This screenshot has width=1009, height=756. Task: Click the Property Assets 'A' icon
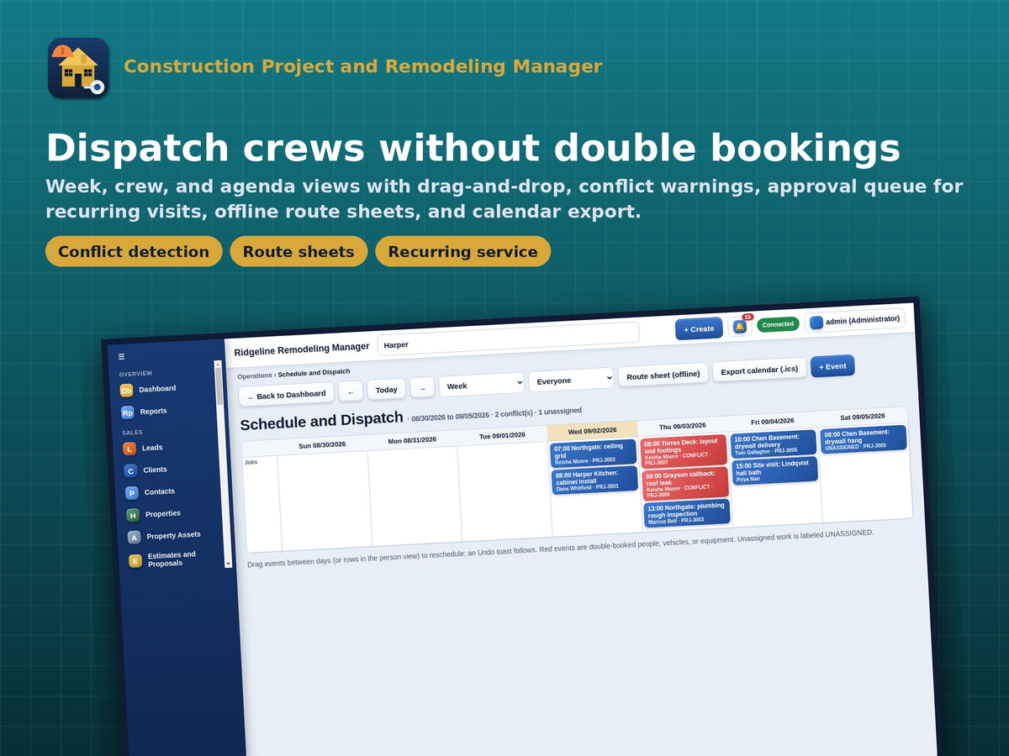click(134, 537)
